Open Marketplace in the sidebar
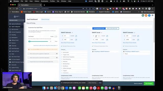Image resolution: width=163 pixels, height=91 pixels. (x=14, y=38)
